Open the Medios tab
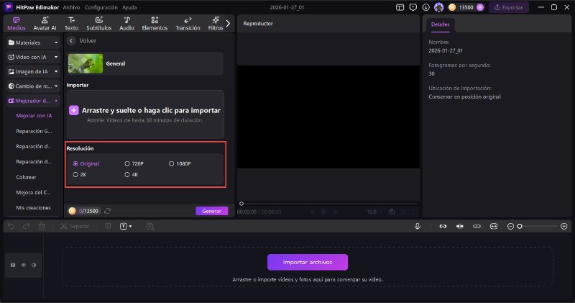575x303 pixels. pos(17,24)
